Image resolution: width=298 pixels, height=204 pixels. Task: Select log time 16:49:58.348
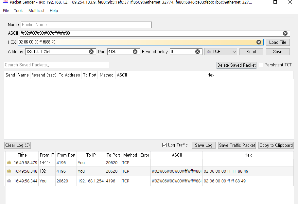click(x=26, y=171)
